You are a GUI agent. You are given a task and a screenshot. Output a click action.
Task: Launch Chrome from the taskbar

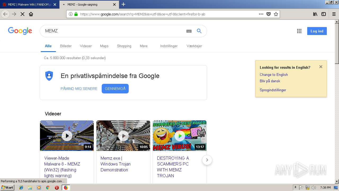(x=48, y=188)
